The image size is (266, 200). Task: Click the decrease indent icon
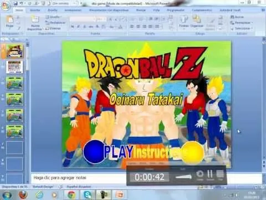(x=151, y=19)
